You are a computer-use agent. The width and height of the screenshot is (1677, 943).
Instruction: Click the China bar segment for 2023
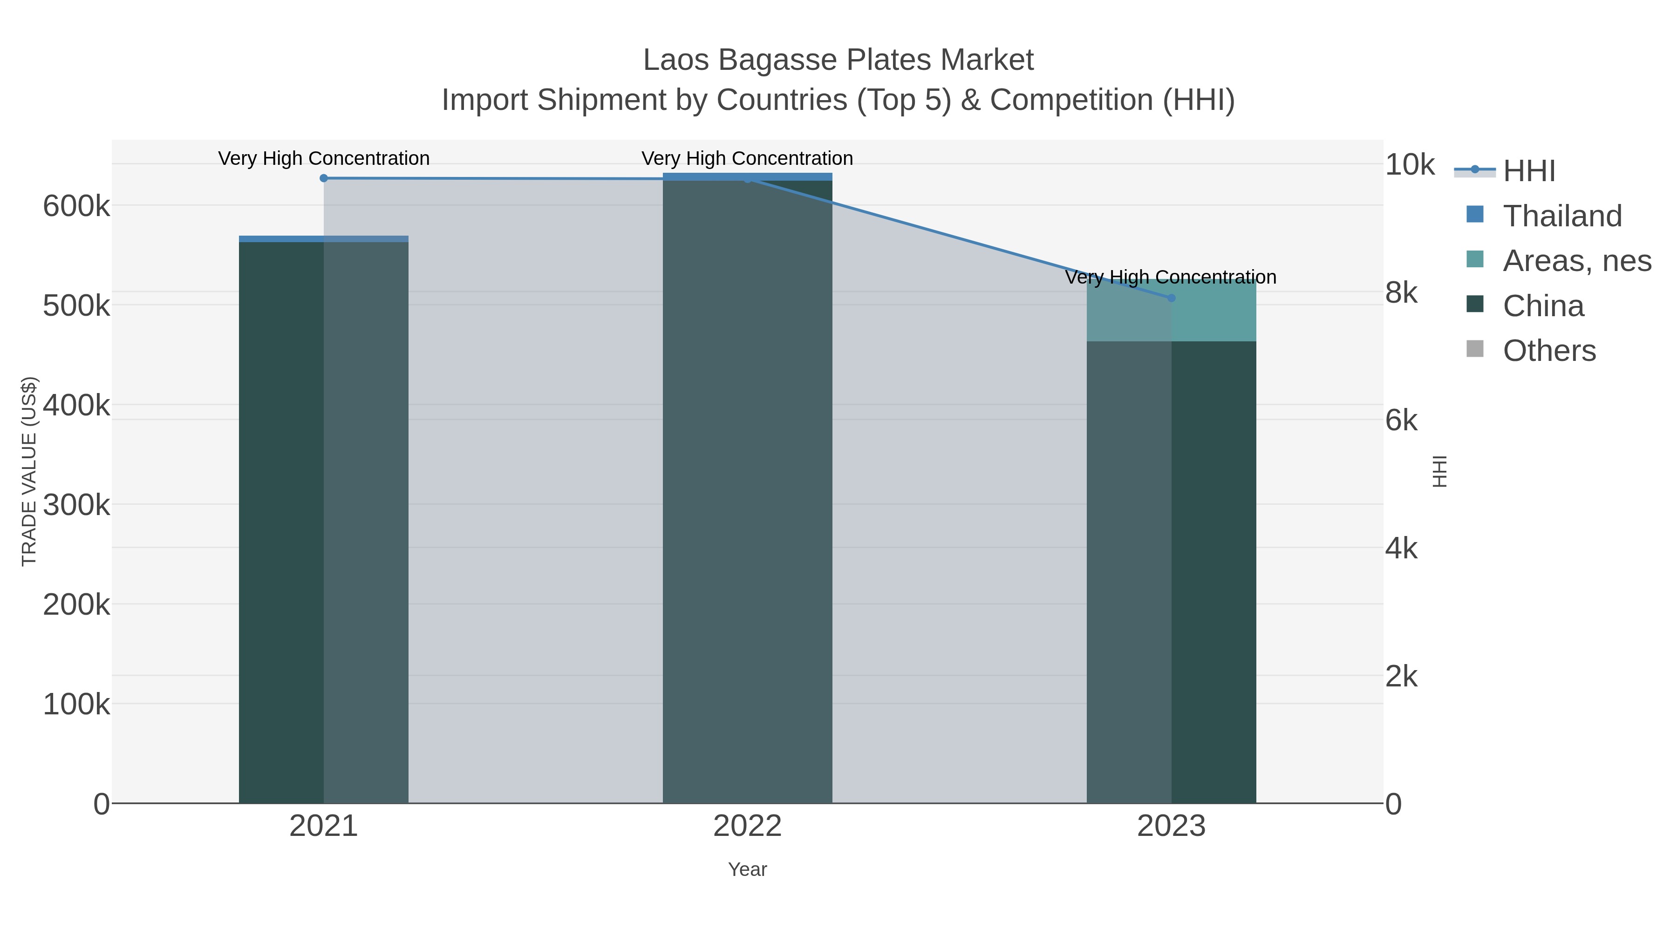point(1171,572)
